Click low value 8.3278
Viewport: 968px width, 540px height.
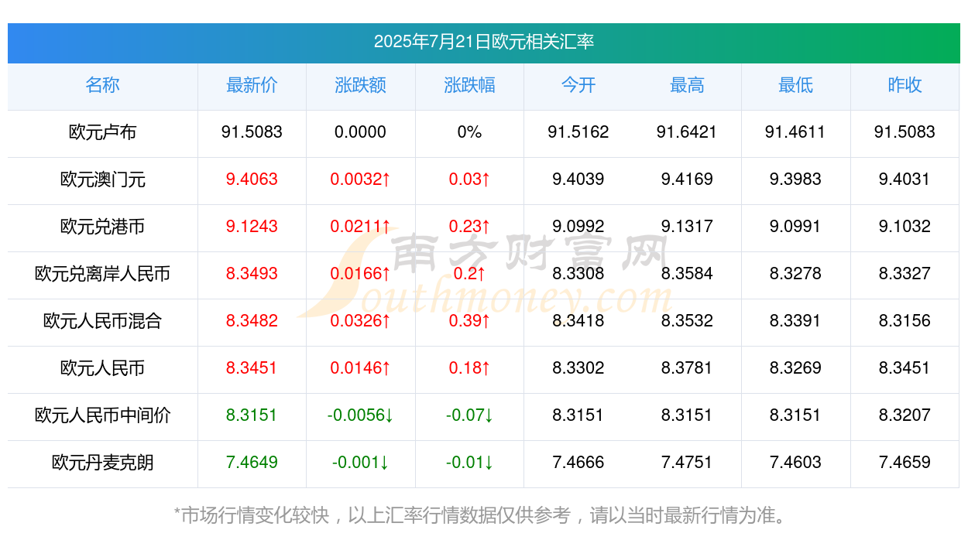[795, 274]
